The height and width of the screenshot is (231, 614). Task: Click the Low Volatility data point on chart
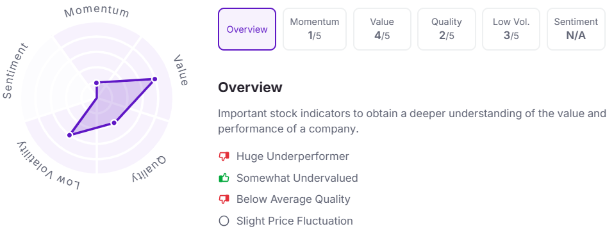[x=70, y=135]
